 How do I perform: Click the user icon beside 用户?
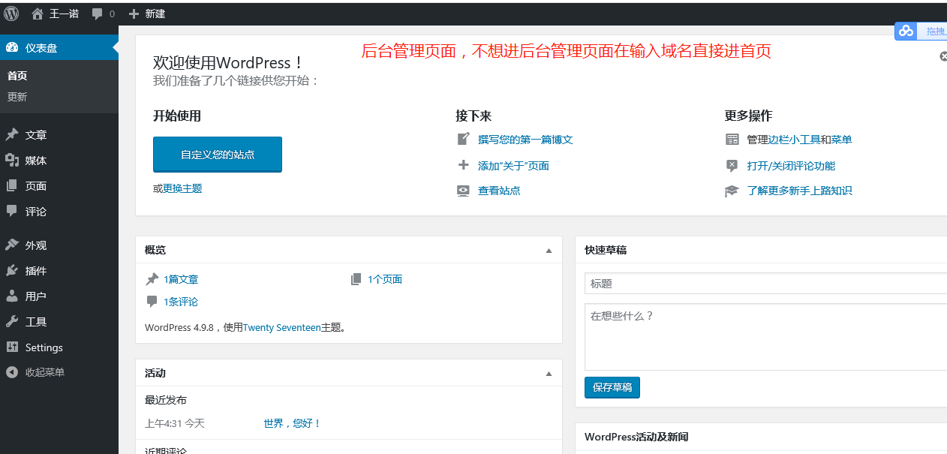coord(12,296)
